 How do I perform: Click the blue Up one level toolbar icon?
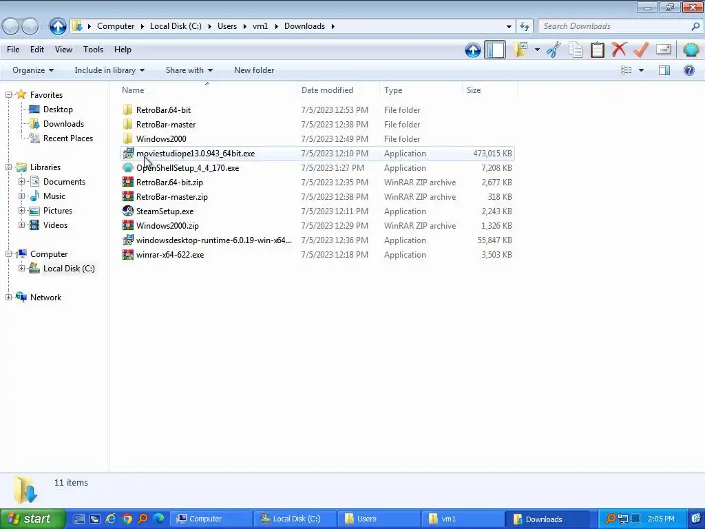[x=472, y=50]
